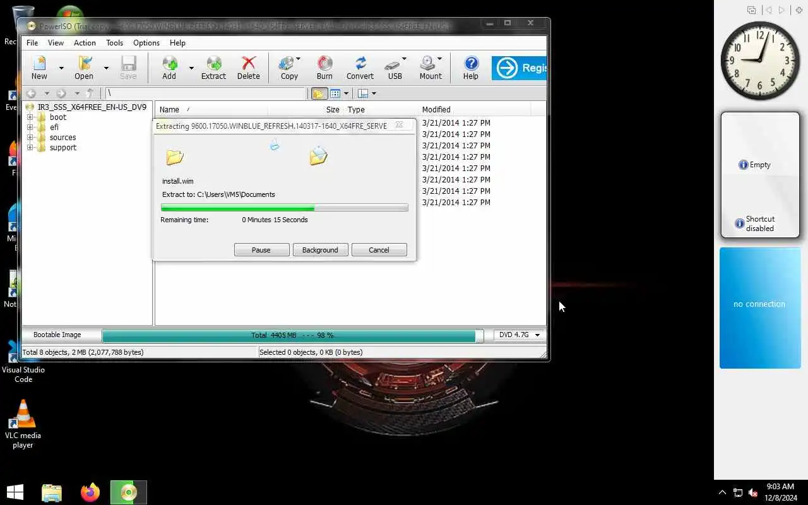Click the Up one level arrow
The width and height of the screenshot is (808, 505).
[x=90, y=93]
